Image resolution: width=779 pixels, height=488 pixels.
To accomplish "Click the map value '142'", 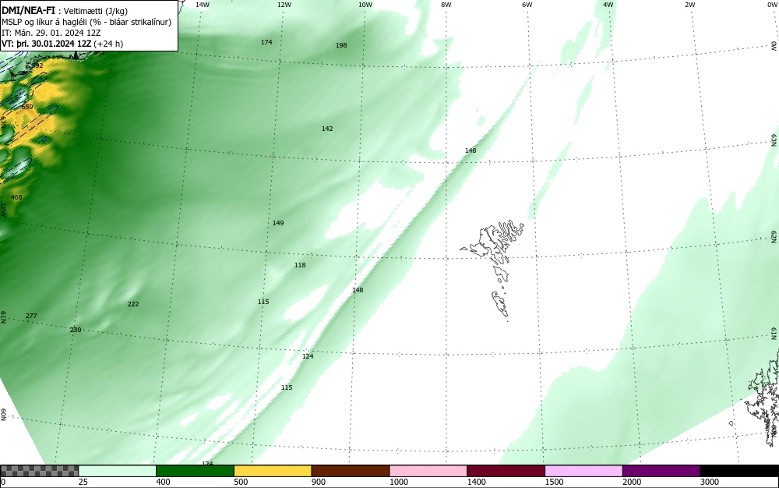I will [x=327, y=129].
